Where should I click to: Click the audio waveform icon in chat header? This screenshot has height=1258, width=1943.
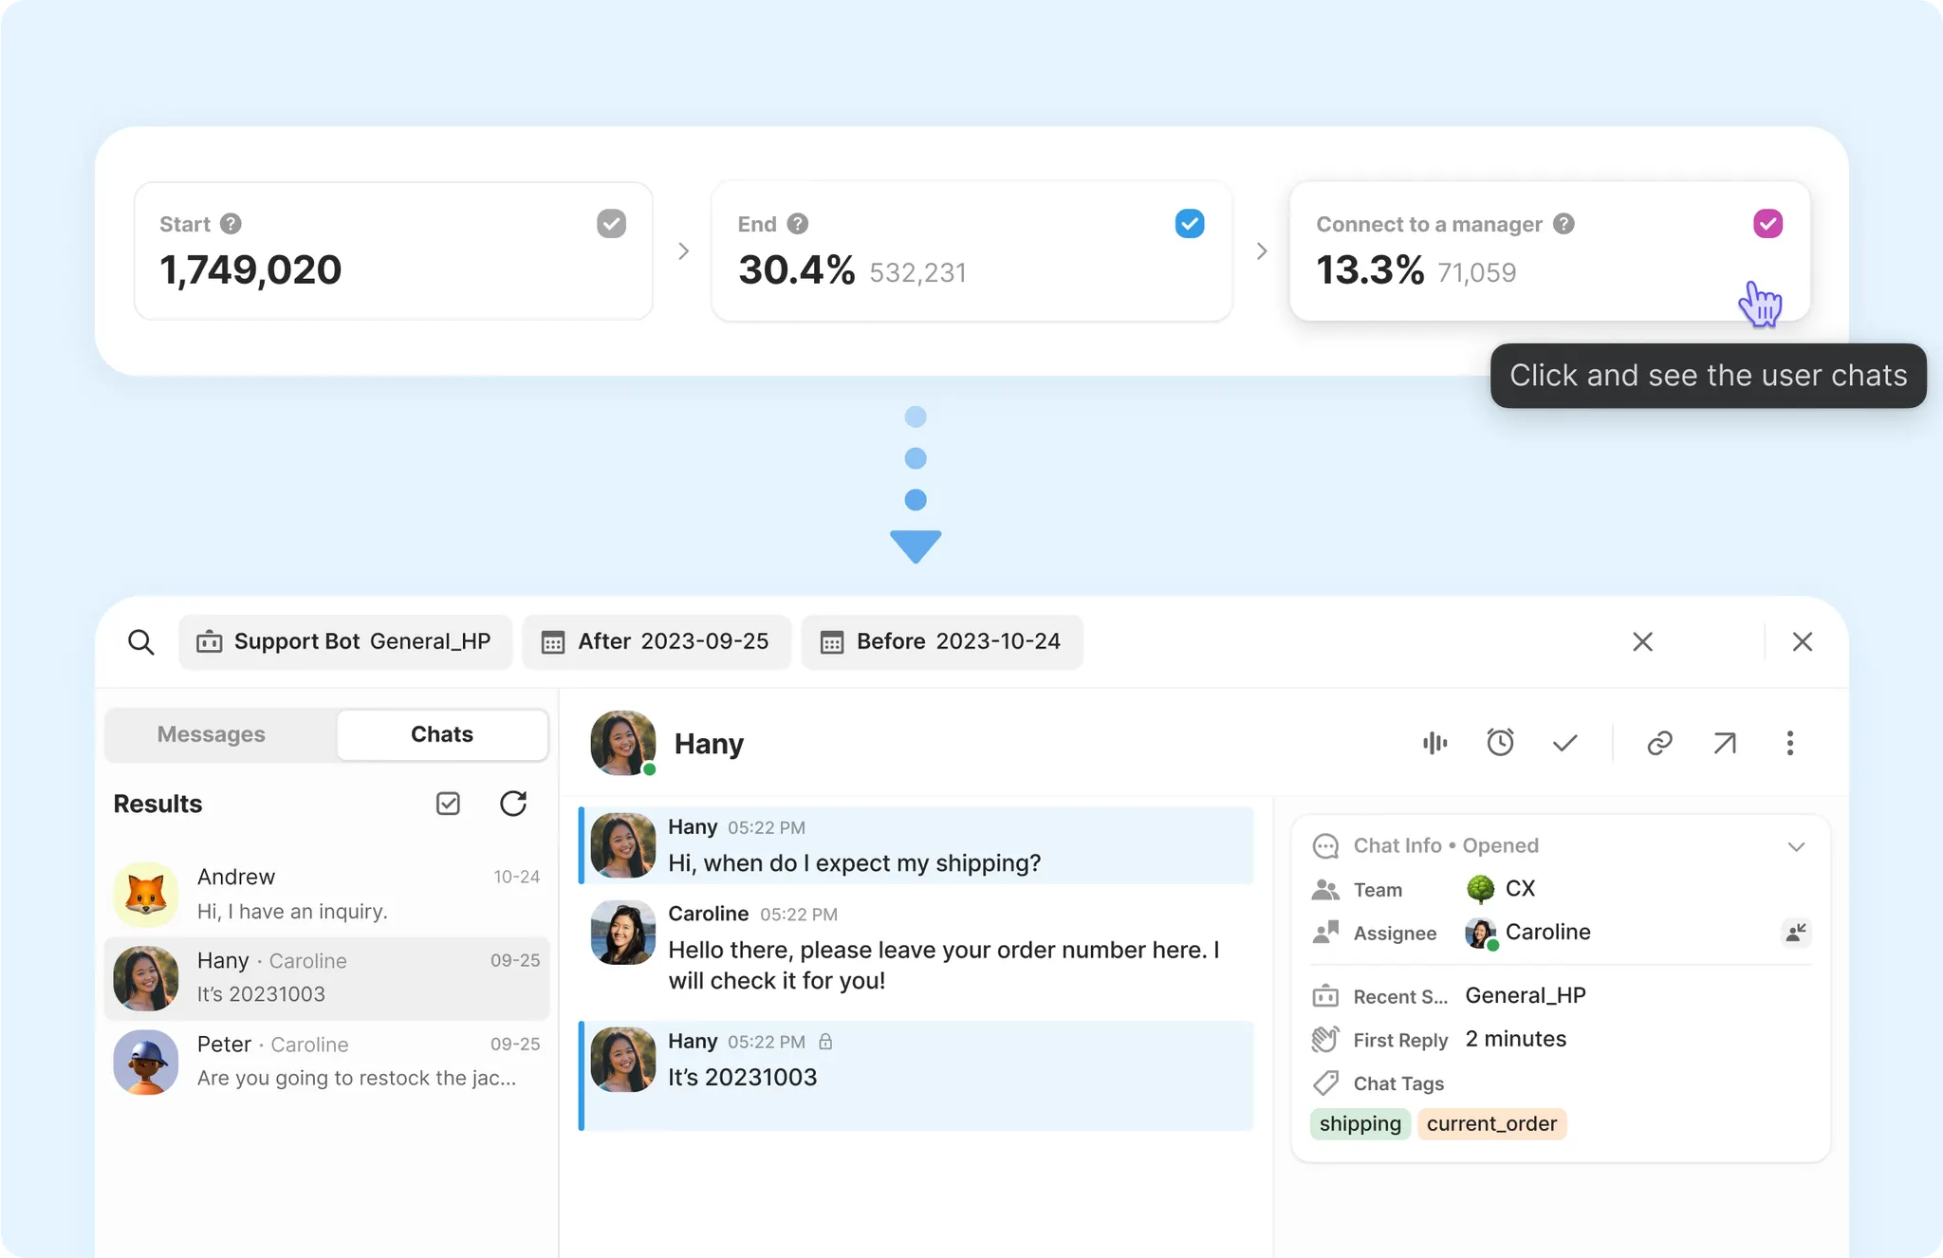pos(1434,743)
